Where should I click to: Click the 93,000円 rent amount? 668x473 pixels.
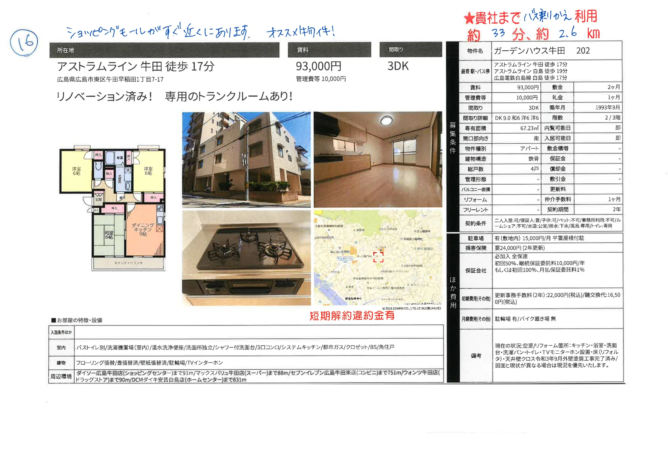tap(318, 66)
